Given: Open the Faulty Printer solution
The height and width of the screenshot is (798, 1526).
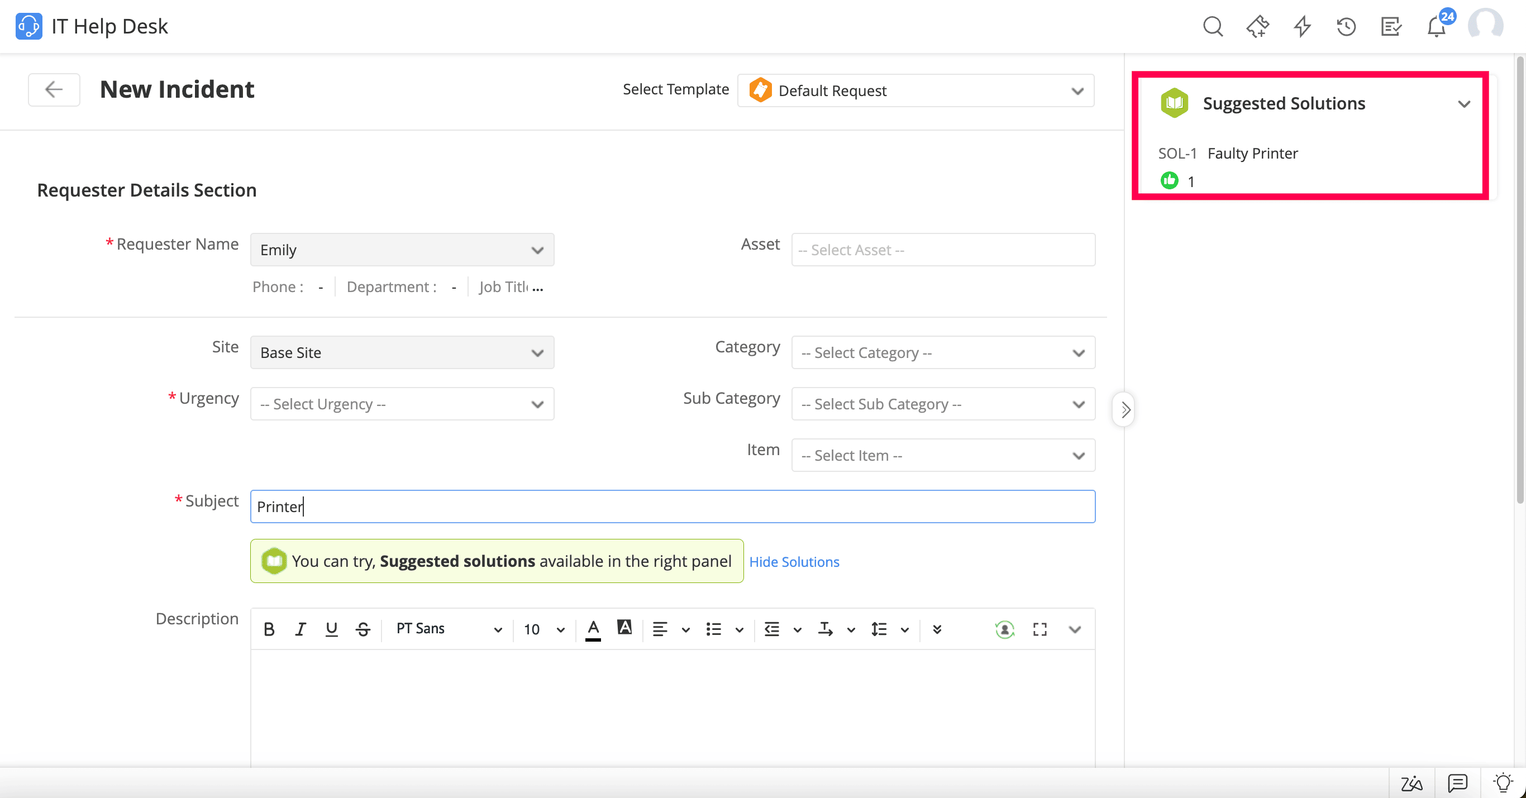Looking at the screenshot, I should click(1252, 154).
